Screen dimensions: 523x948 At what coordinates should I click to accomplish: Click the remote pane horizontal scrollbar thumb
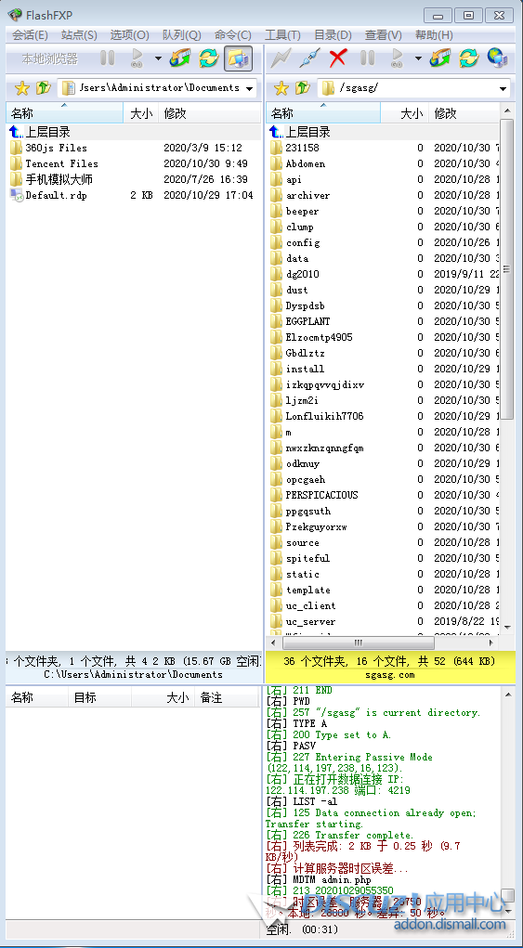(358, 643)
